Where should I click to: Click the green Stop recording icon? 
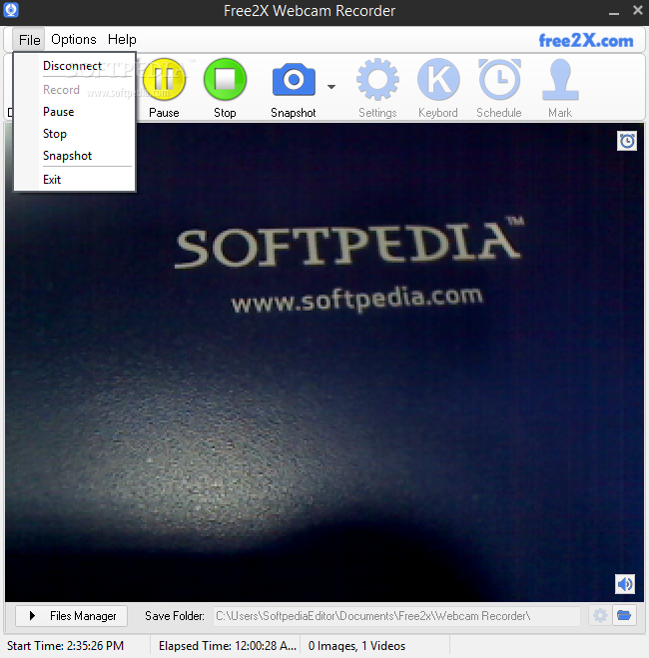pos(225,79)
